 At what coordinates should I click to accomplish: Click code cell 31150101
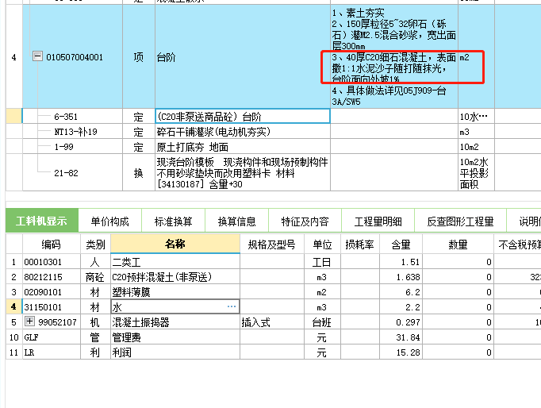[x=52, y=307]
